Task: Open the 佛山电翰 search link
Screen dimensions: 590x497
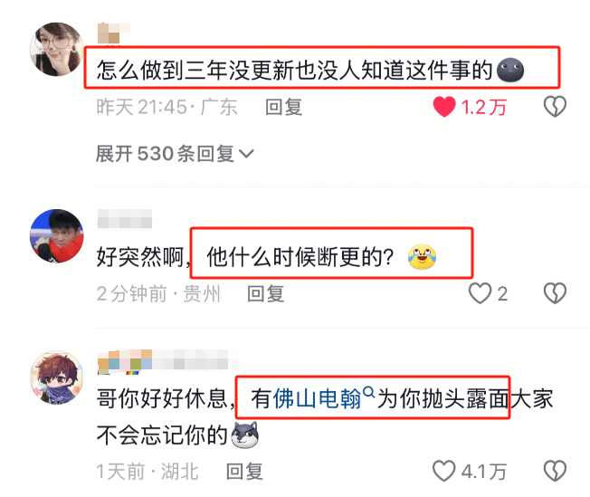Action: pos(317,398)
